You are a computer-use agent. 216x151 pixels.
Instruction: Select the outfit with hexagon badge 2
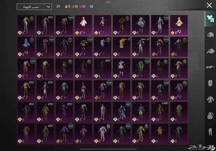pyautogui.click(x=102, y=47)
